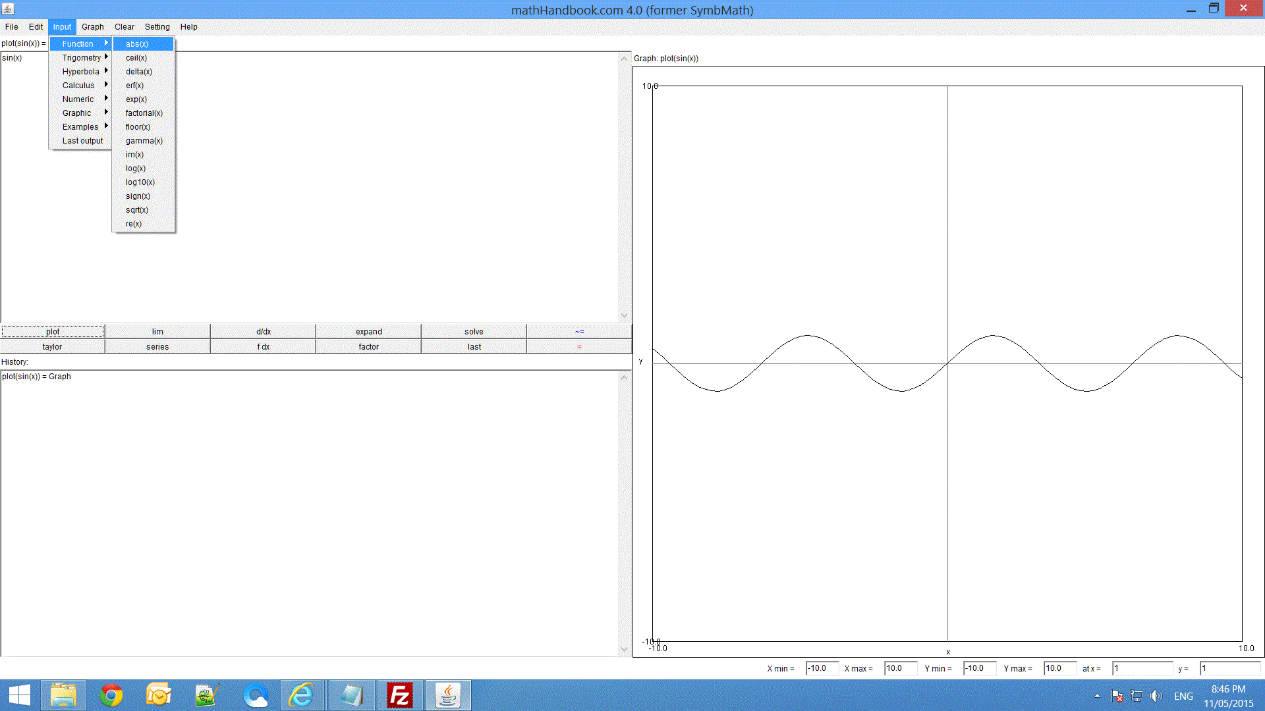Click the taylor series button
Screen dimensions: 1265x711
click(x=52, y=346)
